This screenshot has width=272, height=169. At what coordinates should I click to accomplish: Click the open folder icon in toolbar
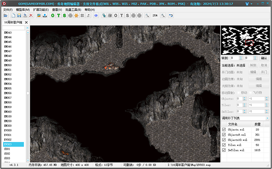(x=5, y=15)
